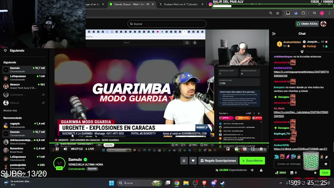Viewport: 334px width, 188px height.
Task: Follow with the heart icon
Action: point(193,161)
